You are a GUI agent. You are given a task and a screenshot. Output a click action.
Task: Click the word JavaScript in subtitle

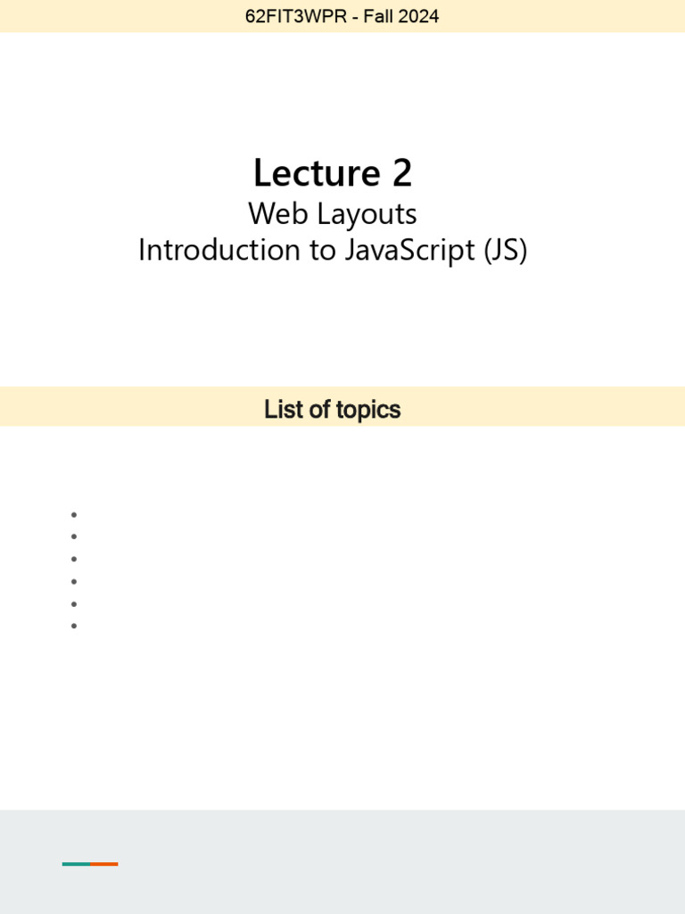coord(404,250)
